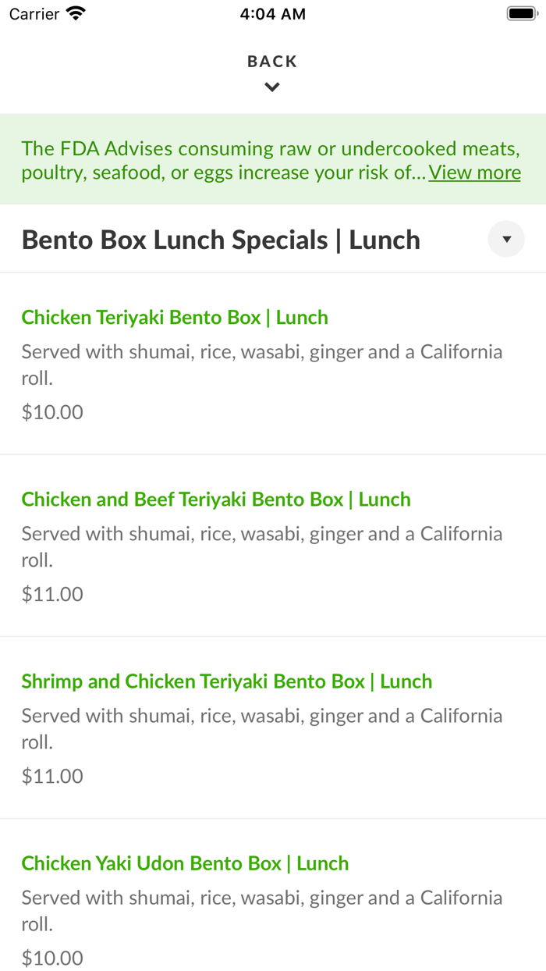This screenshot has height=971, width=546.
Task: Choose Shrimp and Chicken Teriyaki Bento Box
Action: [226, 681]
